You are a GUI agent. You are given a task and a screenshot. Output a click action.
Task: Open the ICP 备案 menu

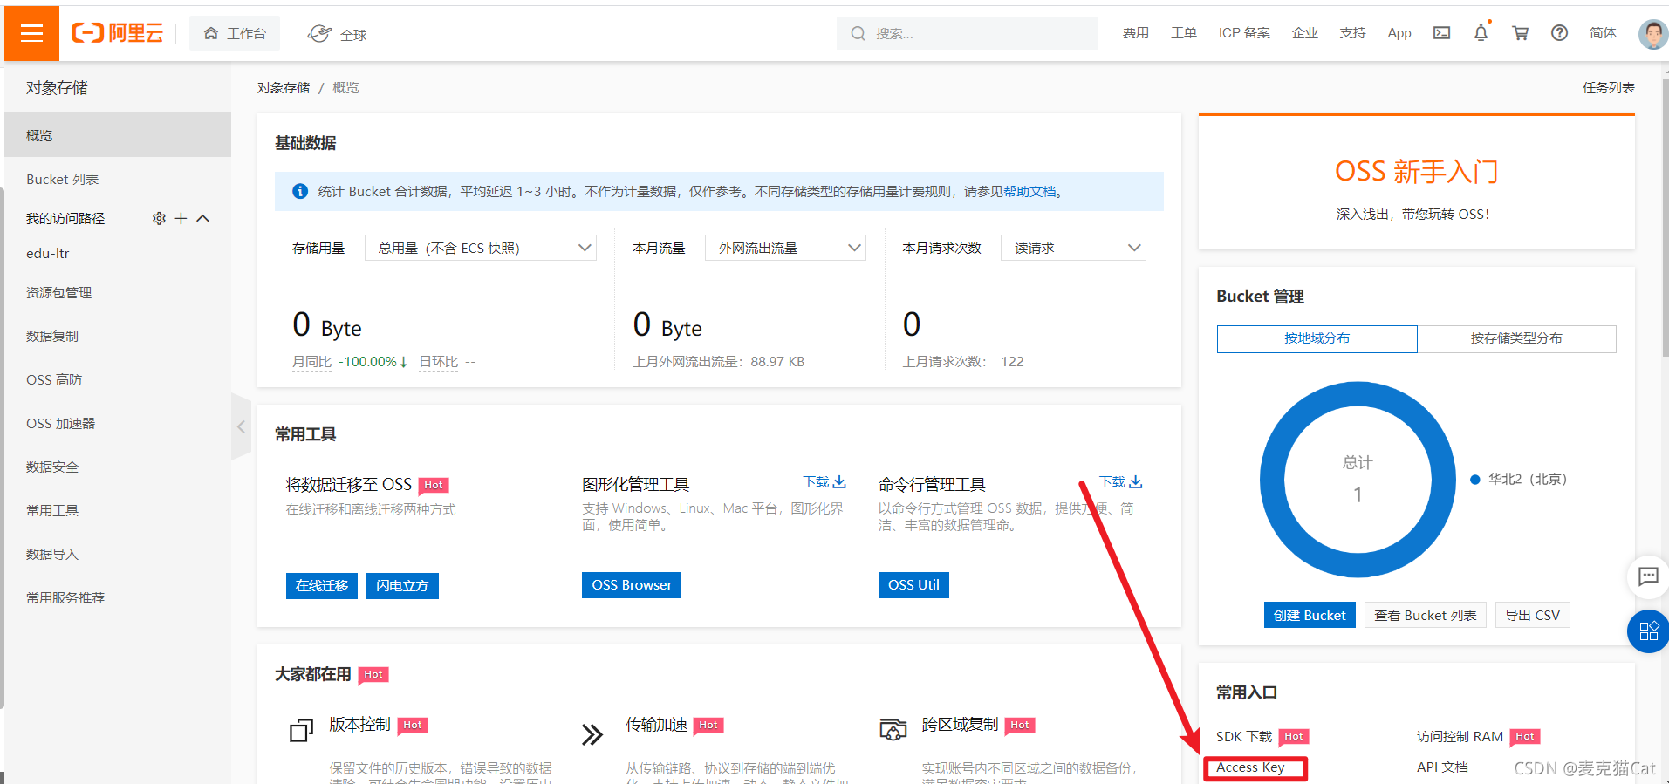(x=1244, y=33)
